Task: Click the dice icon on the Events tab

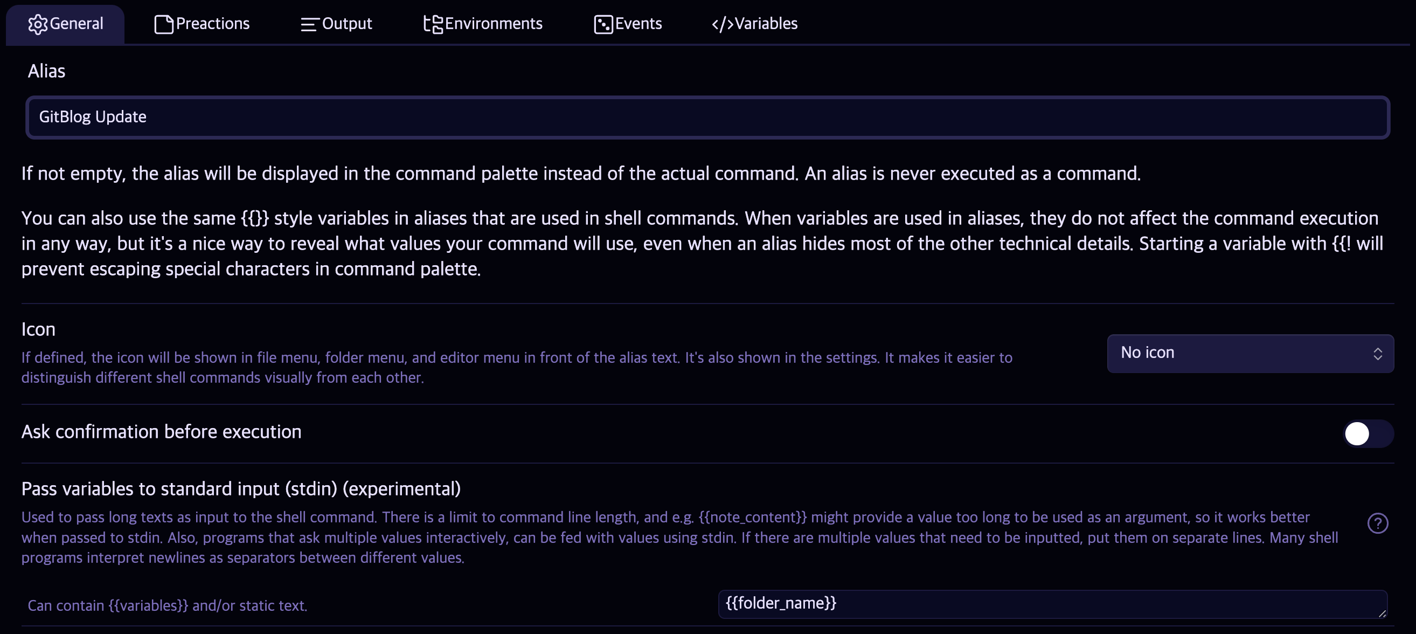Action: 603,24
